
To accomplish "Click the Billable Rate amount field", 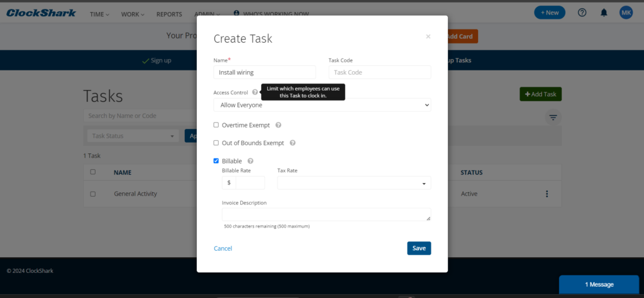I will pos(250,183).
